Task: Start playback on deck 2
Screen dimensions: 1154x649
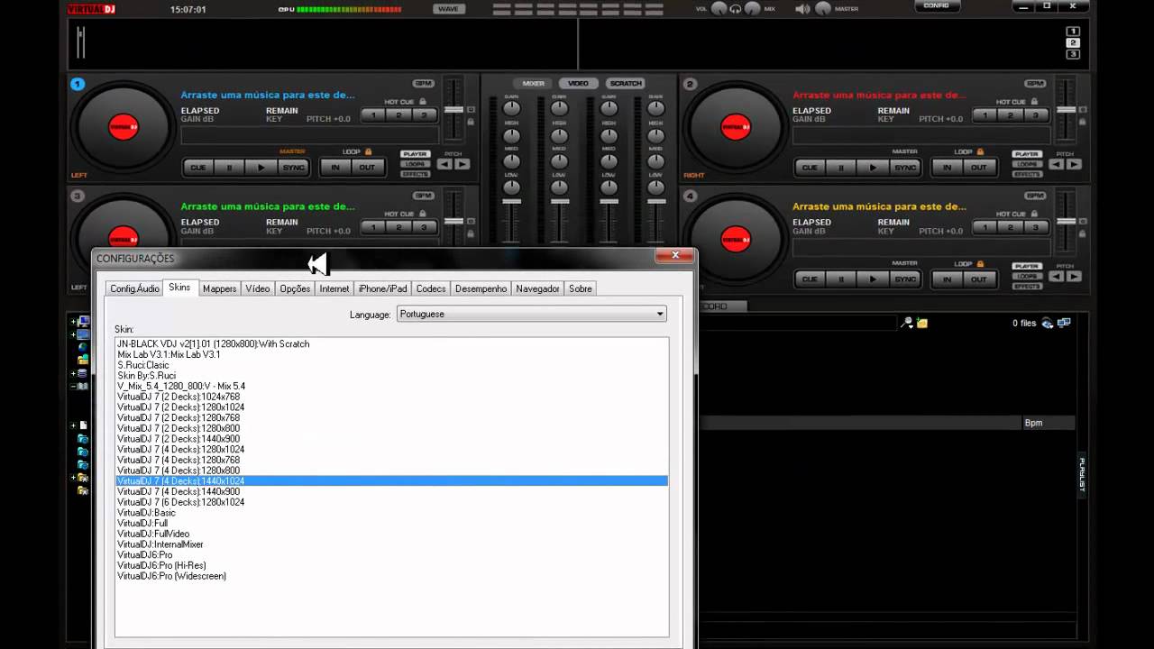Action: (873, 168)
